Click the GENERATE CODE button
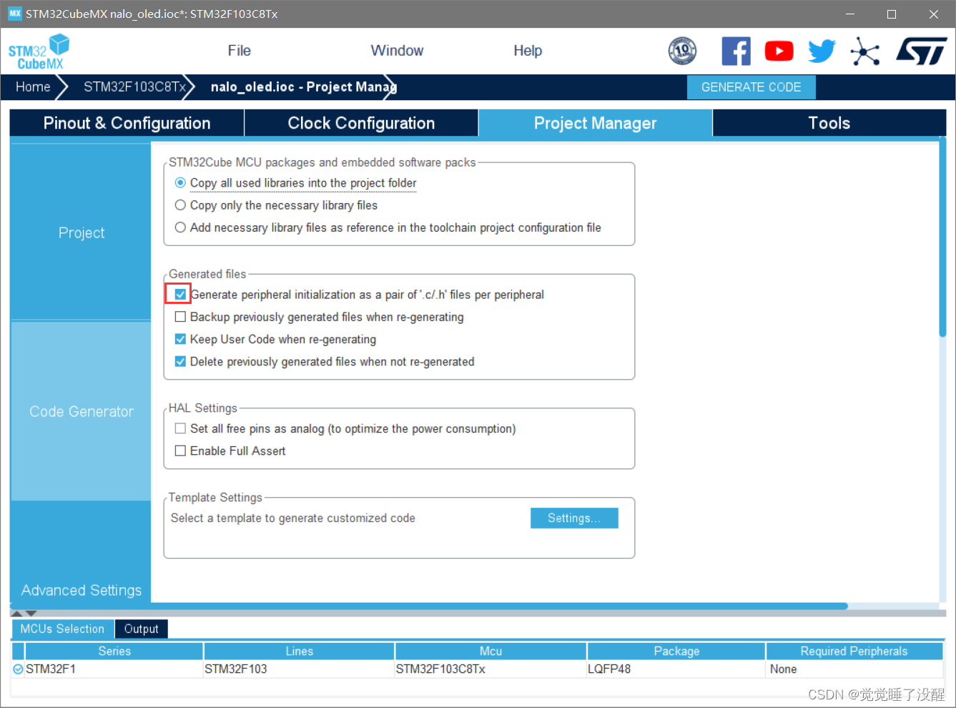This screenshot has width=956, height=708. [x=751, y=87]
